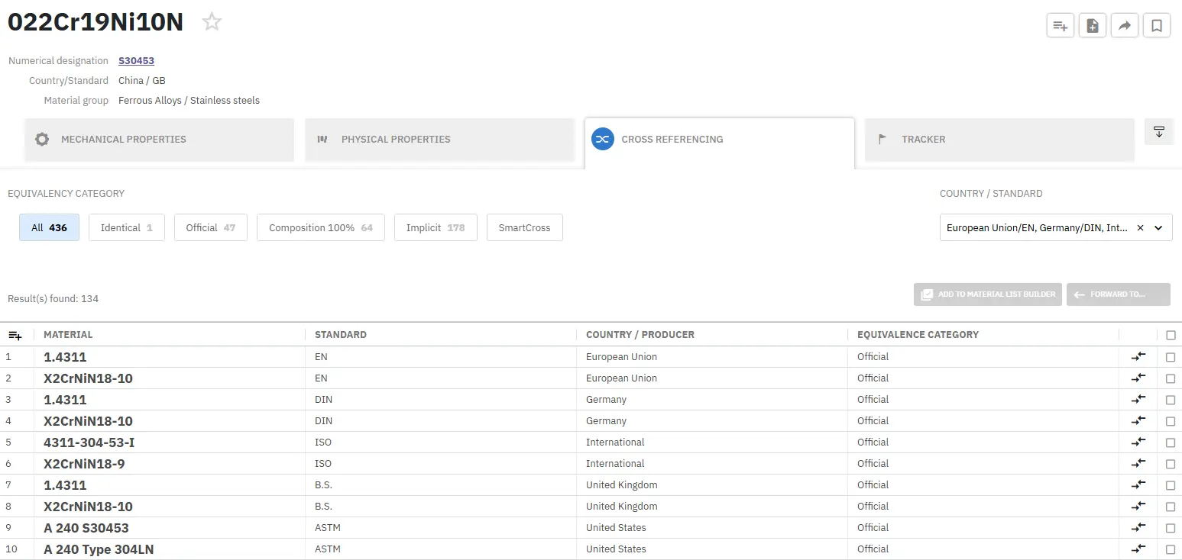Check the box for 4311-304-53-I
Image resolution: width=1182 pixels, height=560 pixels.
click(x=1171, y=443)
